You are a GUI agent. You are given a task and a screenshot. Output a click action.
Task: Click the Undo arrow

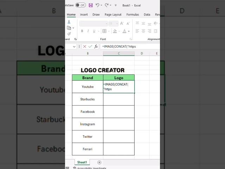(97, 5)
